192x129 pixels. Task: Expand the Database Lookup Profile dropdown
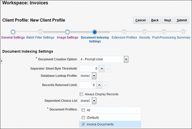click(x=94, y=76)
